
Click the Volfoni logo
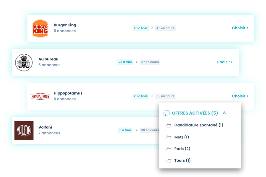pyautogui.click(x=24, y=130)
